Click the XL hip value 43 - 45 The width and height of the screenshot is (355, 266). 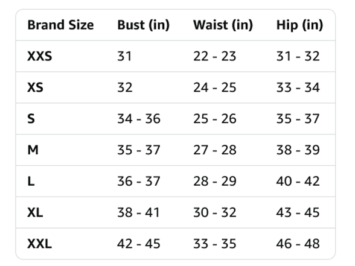point(298,212)
